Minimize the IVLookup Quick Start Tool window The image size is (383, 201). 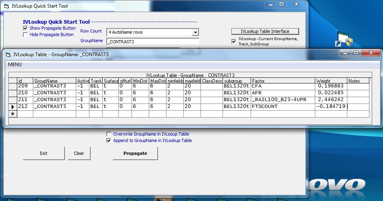click(x=271, y=5)
